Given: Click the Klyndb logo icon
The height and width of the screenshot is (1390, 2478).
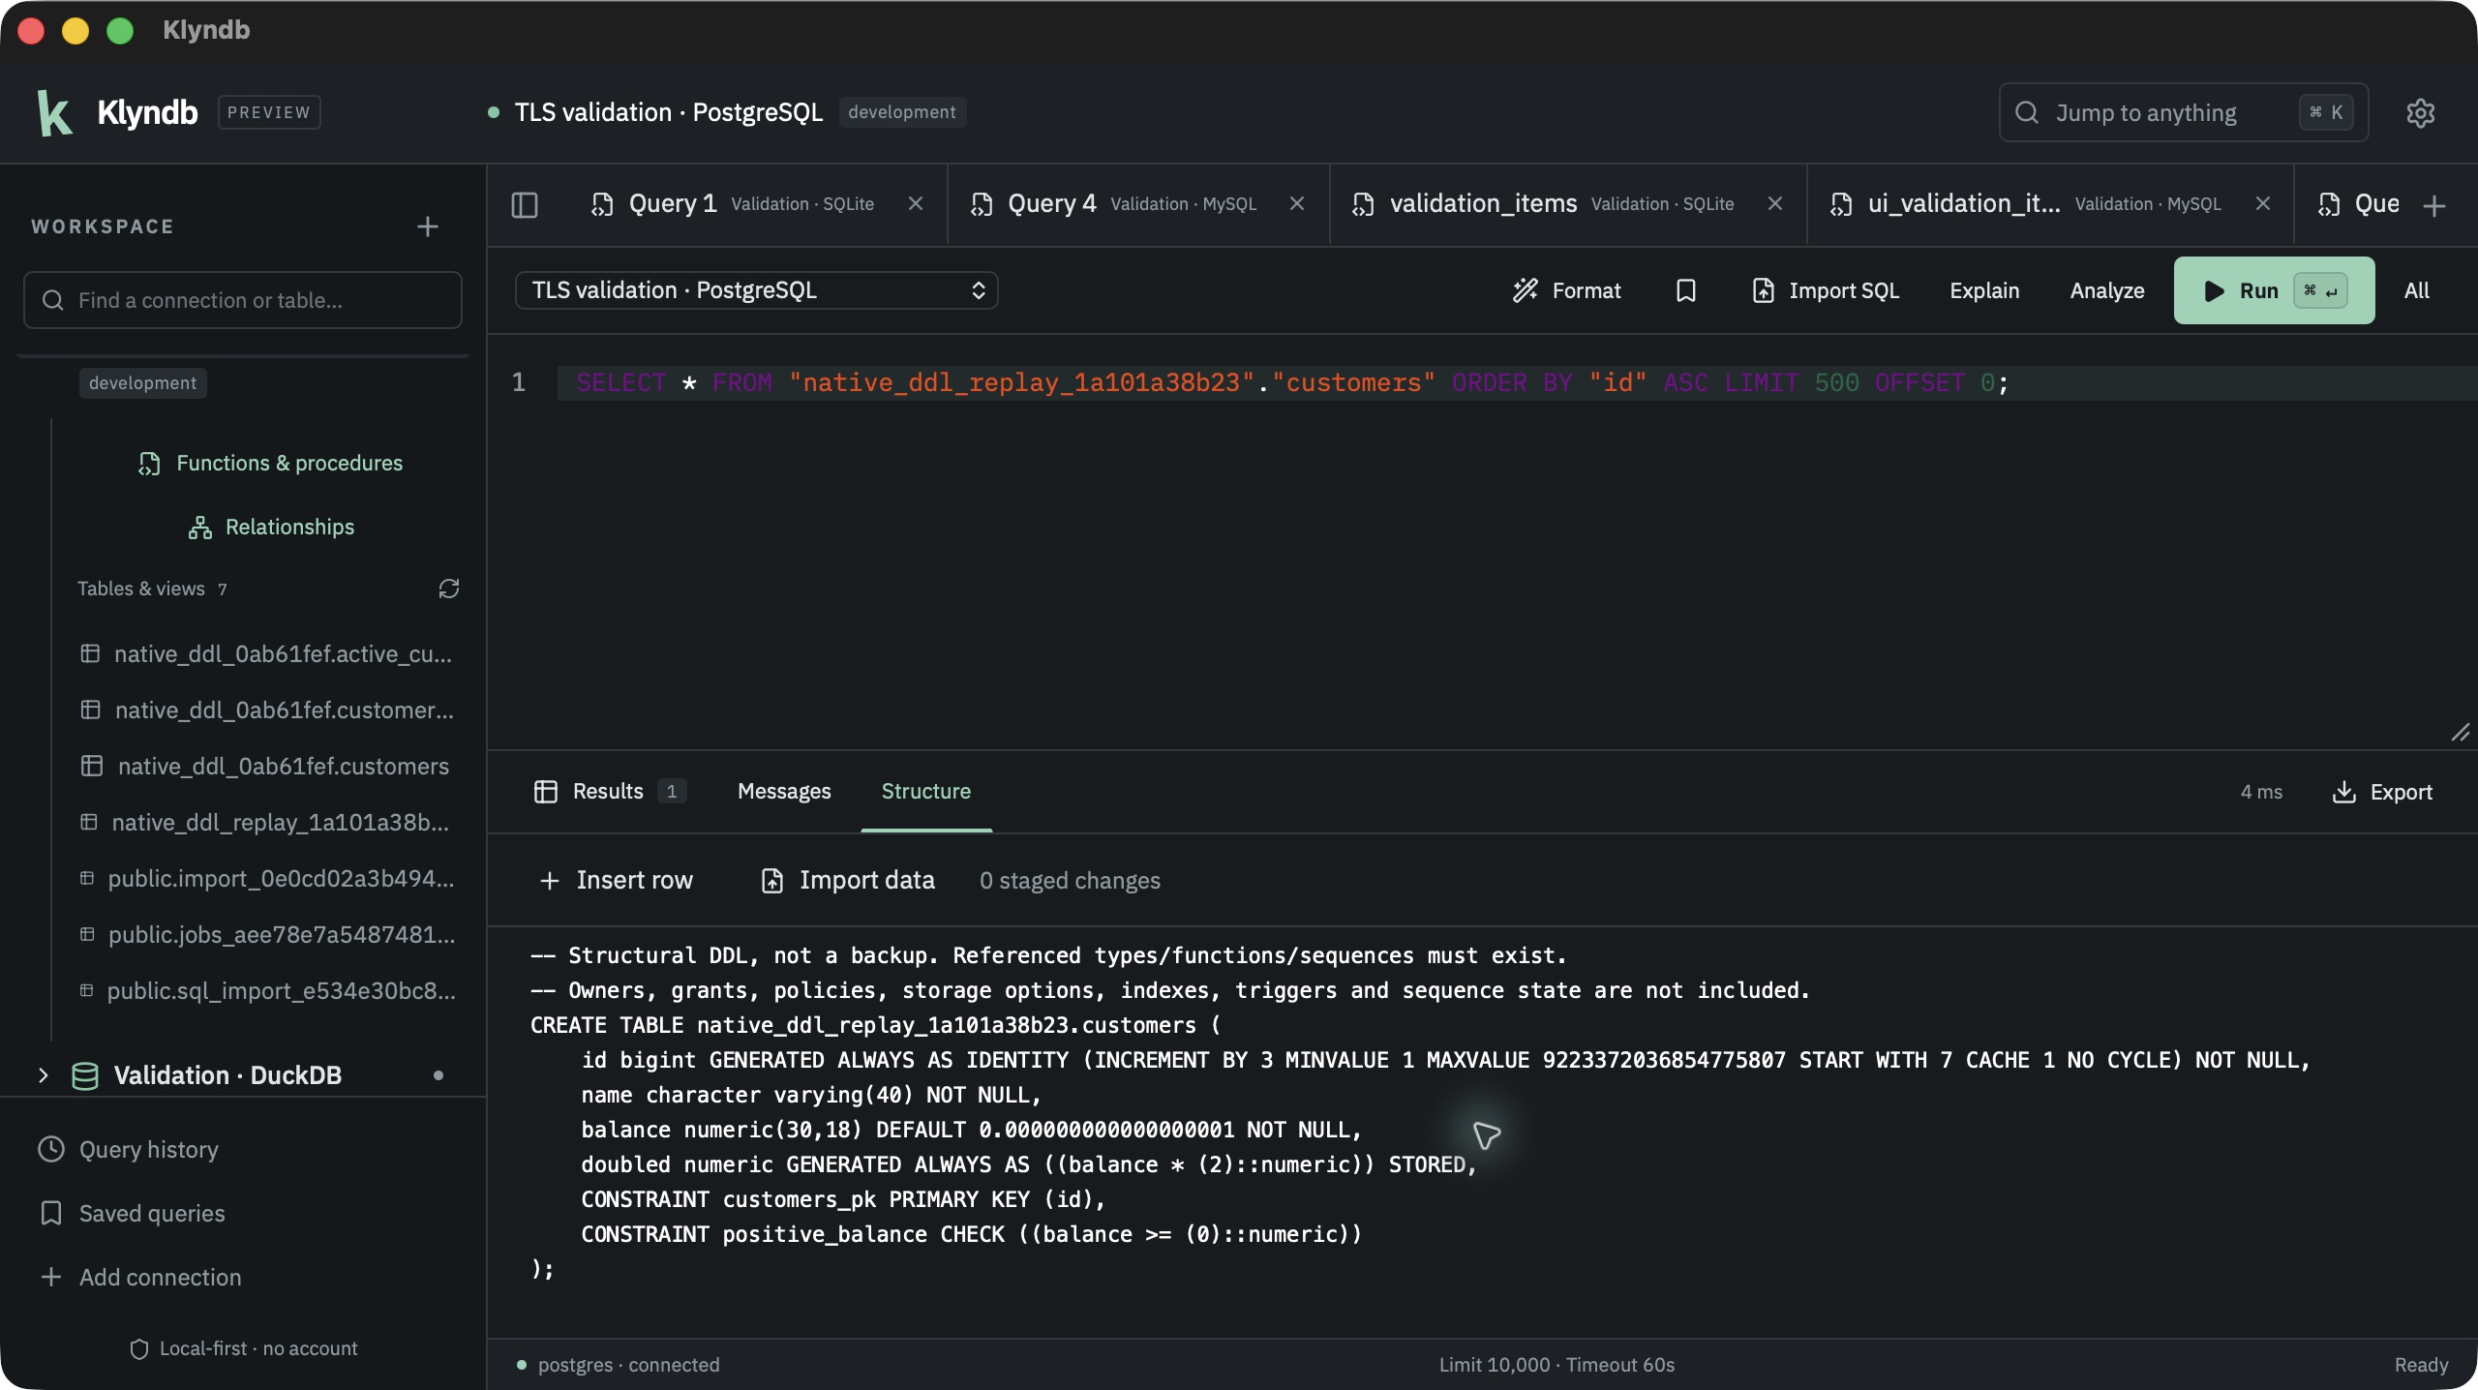Looking at the screenshot, I should tap(54, 112).
